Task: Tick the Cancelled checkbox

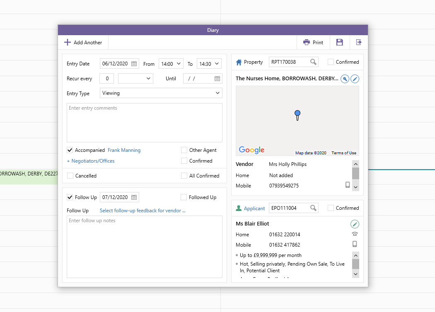Action: coord(70,176)
